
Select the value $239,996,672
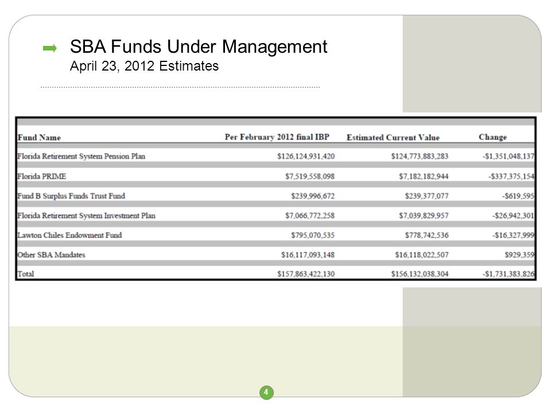click(x=313, y=196)
